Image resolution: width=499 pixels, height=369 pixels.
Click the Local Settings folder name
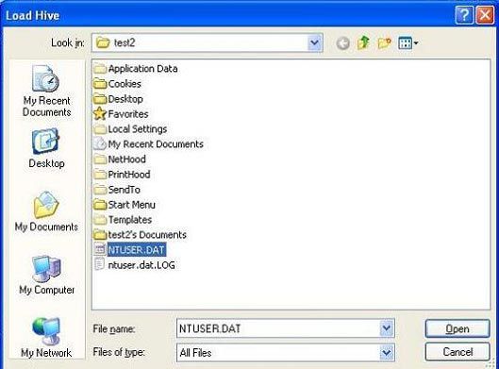(x=138, y=129)
